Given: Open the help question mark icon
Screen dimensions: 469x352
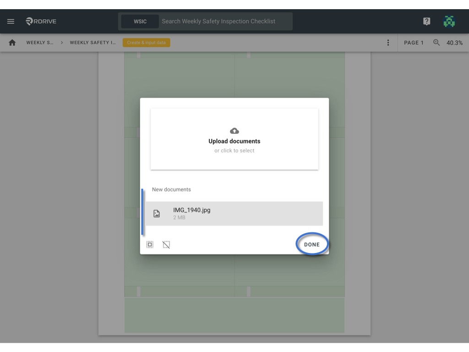Looking at the screenshot, I should [426, 21].
